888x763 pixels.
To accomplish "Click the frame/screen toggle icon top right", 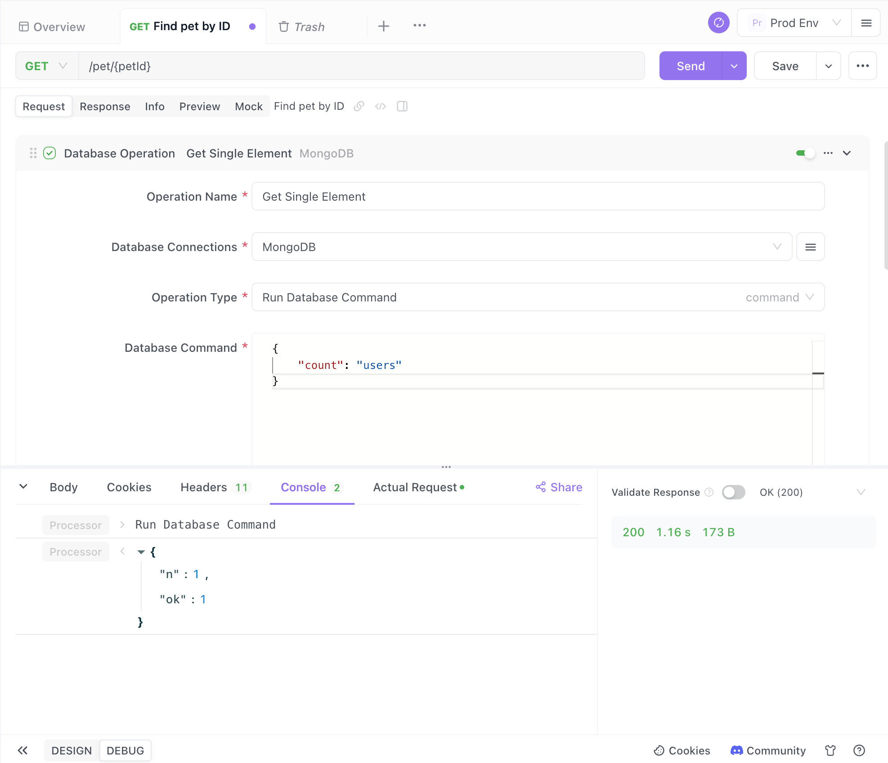I will (403, 106).
